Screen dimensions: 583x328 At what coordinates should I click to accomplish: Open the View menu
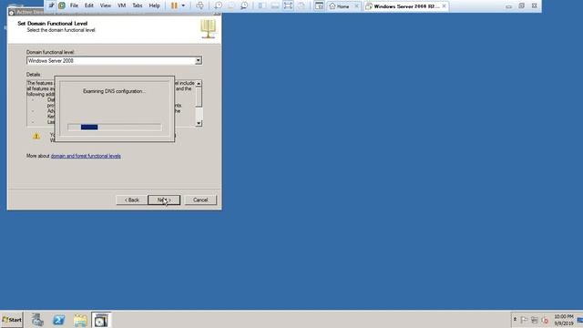point(106,5)
